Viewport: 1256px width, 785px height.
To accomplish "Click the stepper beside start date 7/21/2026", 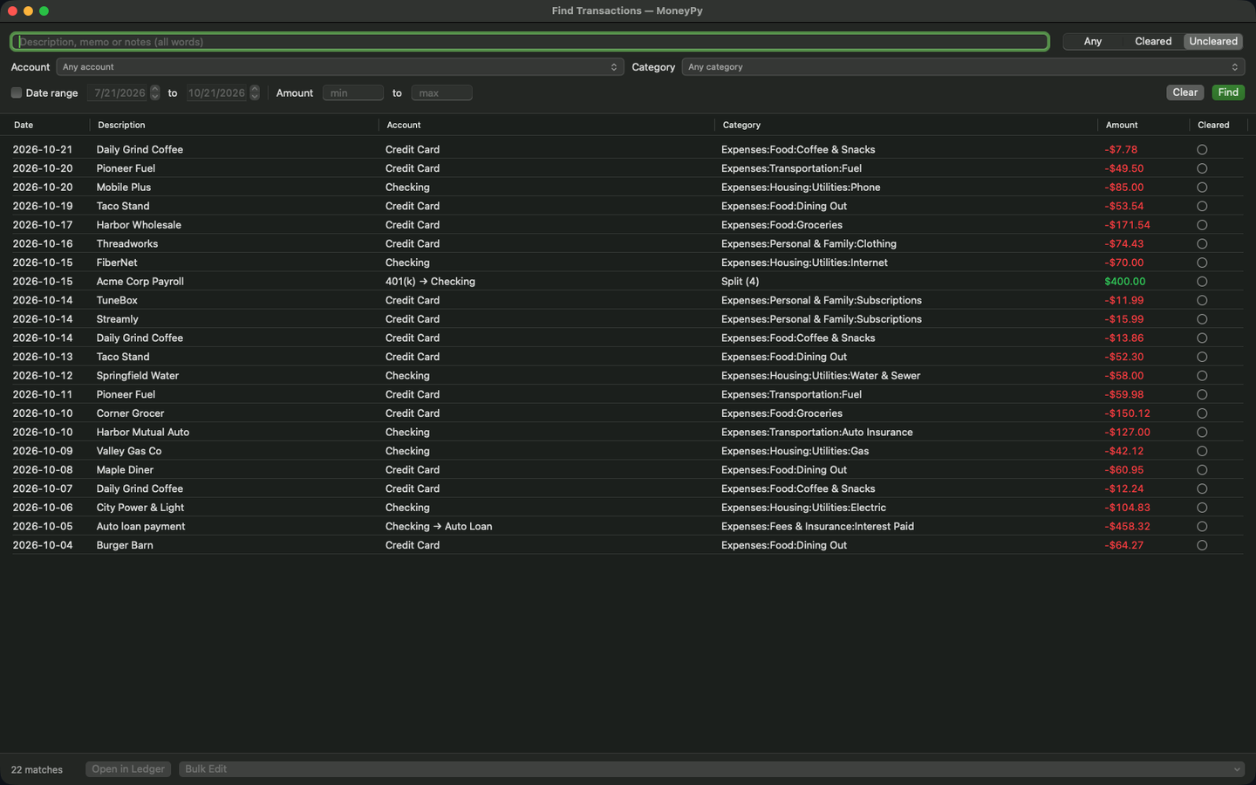I will click(x=155, y=92).
